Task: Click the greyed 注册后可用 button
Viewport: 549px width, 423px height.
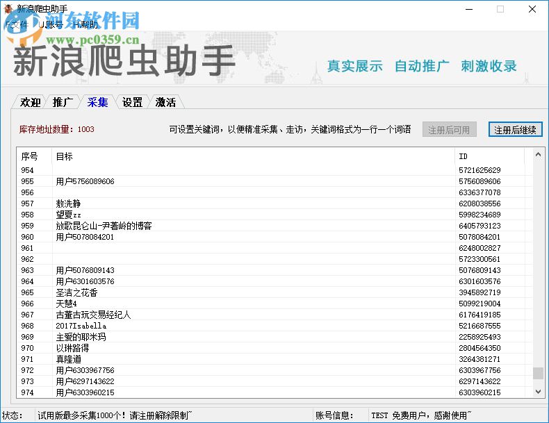Action: tap(449, 129)
